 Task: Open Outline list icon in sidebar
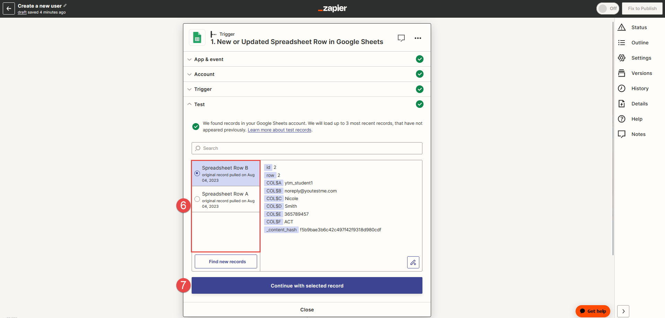[x=622, y=42]
